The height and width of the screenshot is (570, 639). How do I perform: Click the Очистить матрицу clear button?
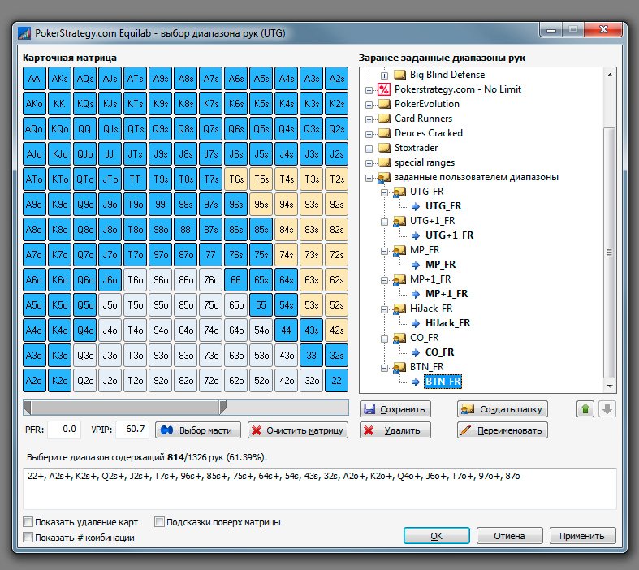298,430
